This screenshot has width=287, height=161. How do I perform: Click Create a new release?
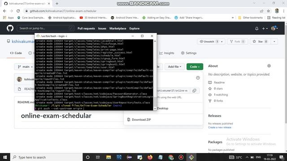220,127
